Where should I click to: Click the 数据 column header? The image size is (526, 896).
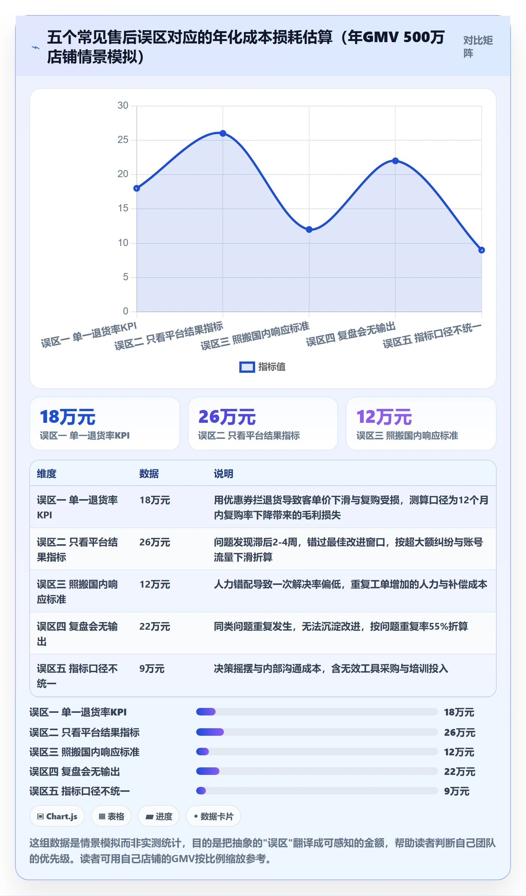(x=149, y=474)
